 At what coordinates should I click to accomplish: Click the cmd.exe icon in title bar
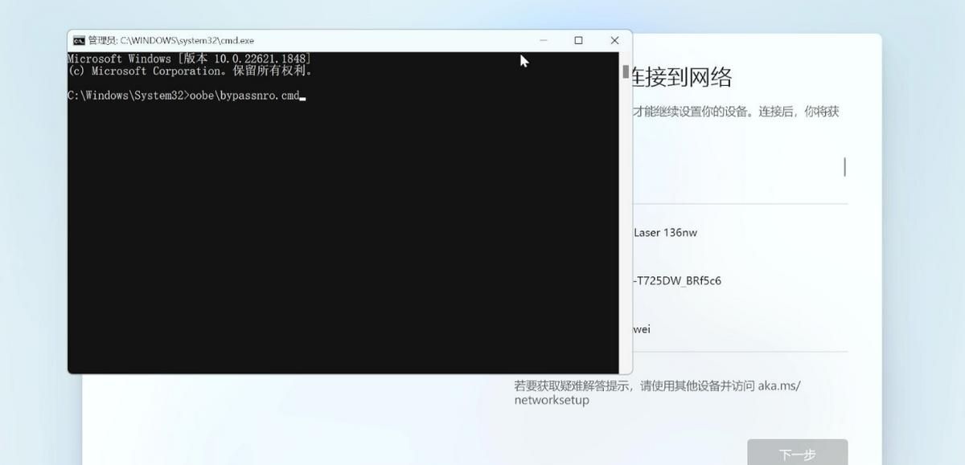pyautogui.click(x=79, y=40)
